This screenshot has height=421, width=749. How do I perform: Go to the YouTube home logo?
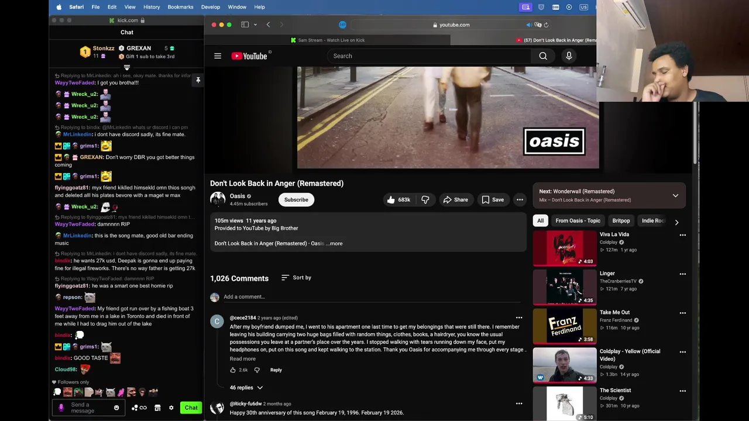pos(250,56)
